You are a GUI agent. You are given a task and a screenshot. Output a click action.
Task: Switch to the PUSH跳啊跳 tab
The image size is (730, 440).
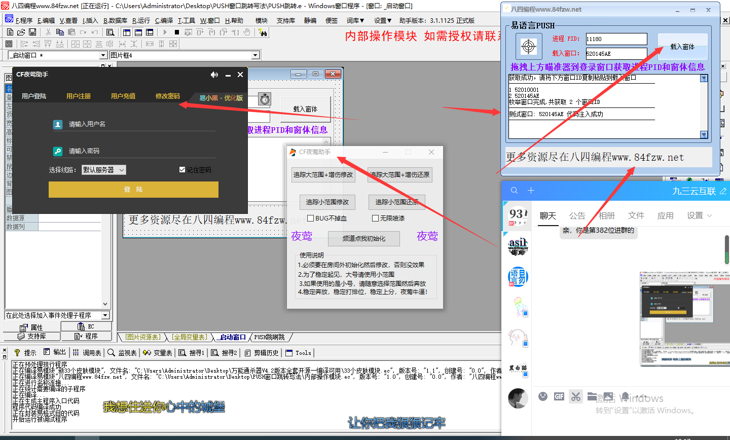pos(269,337)
